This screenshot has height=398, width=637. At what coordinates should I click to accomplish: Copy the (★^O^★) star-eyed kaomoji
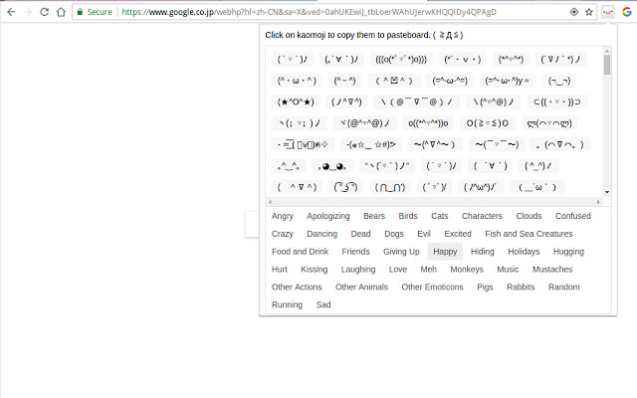(x=296, y=101)
